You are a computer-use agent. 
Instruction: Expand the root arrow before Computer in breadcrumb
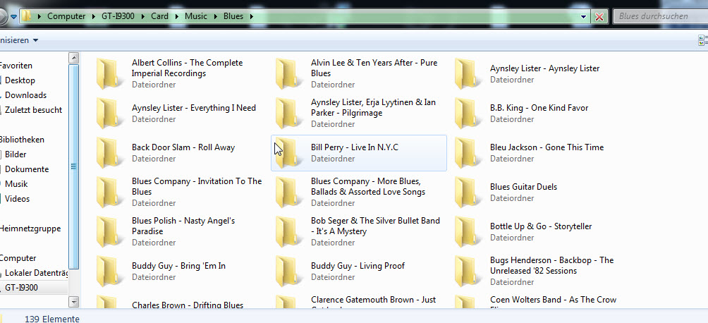click(x=39, y=16)
